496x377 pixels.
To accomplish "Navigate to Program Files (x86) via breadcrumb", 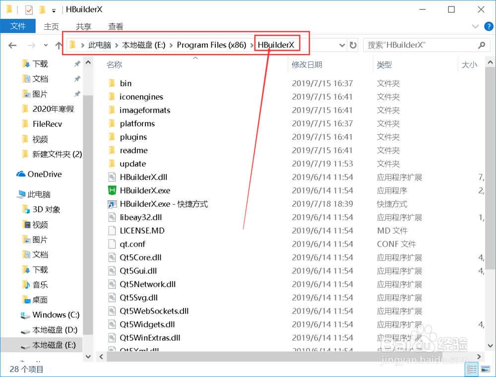I will (212, 45).
